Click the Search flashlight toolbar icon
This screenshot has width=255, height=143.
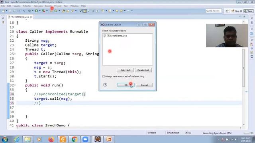73,11
